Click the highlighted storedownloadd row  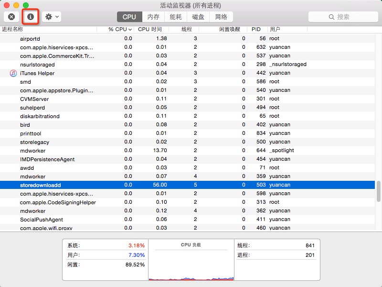point(187,185)
